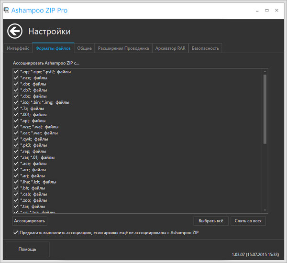Uncheck the *.zip; *.zipx; *.psf2 association
The height and width of the screenshot is (263, 287).
click(16, 72)
